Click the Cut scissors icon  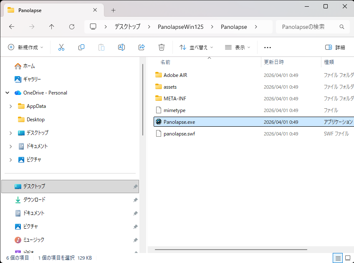click(61, 47)
